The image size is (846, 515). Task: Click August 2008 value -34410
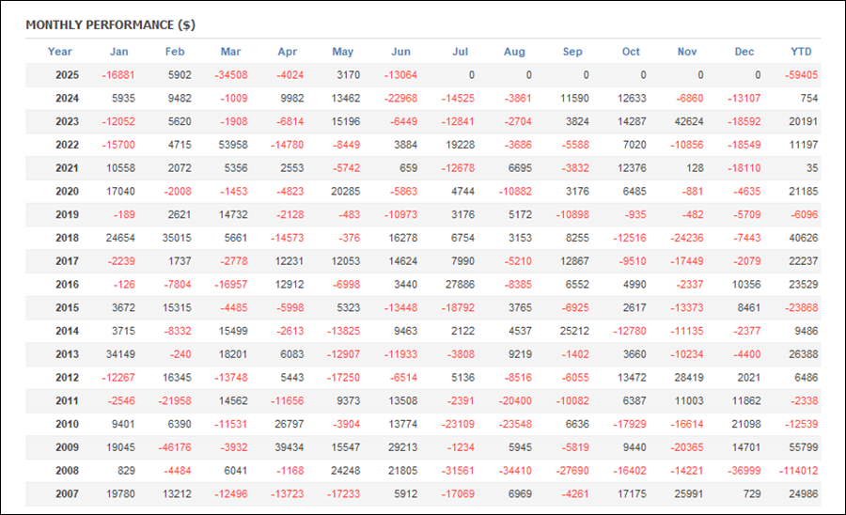[x=515, y=470]
